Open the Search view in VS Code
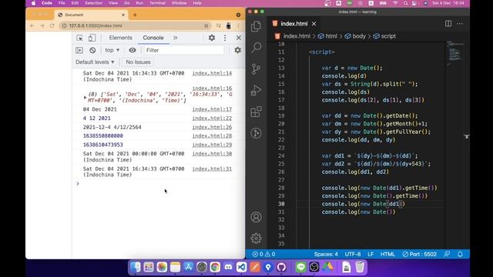The width and height of the screenshot is (493, 277). coord(256,48)
